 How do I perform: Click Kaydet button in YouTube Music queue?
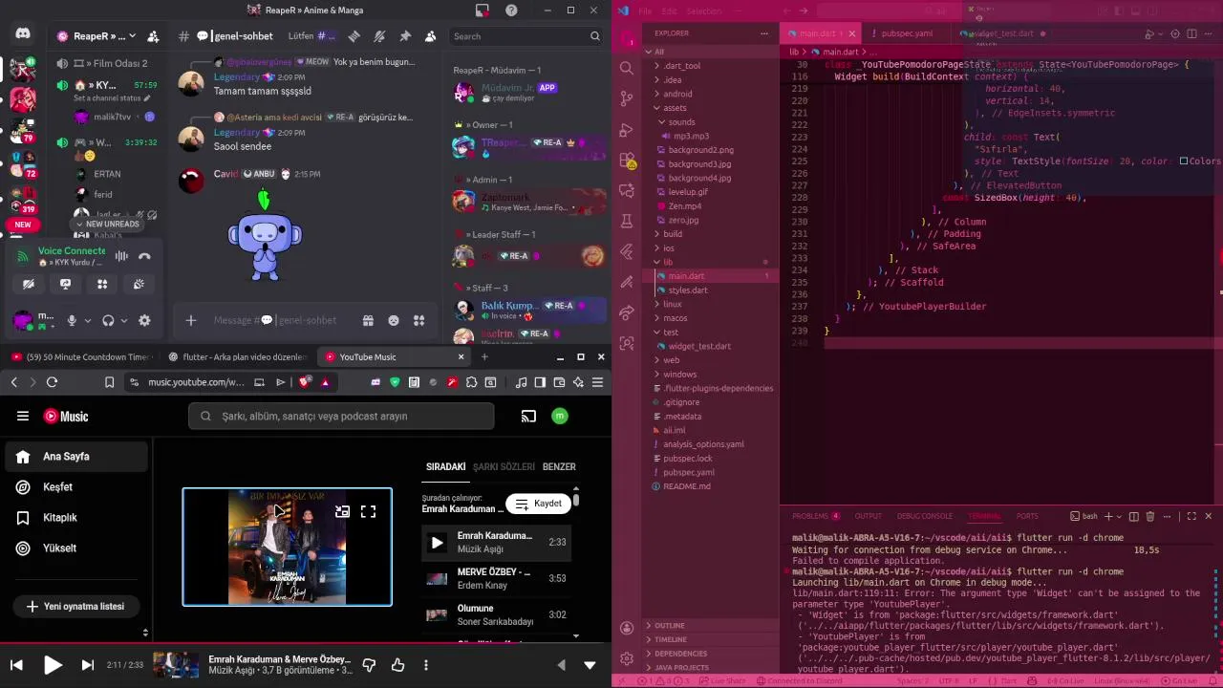539,504
